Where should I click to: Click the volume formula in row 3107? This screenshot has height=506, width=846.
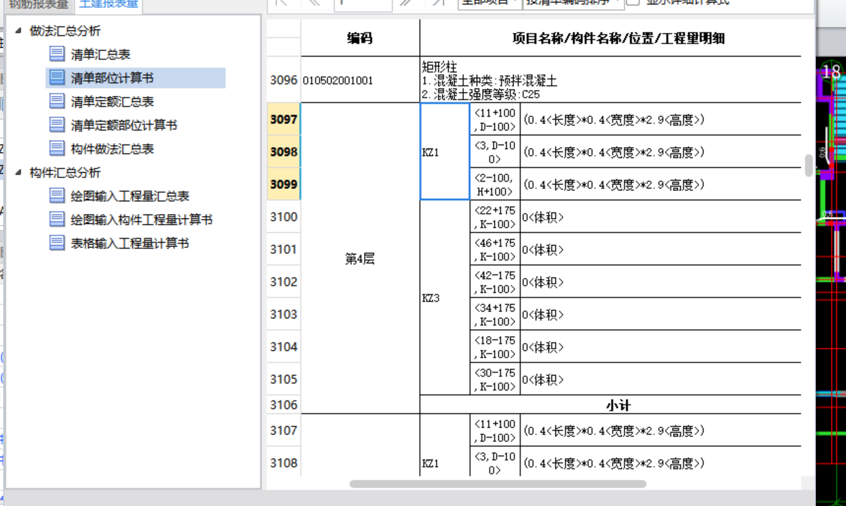(x=661, y=431)
